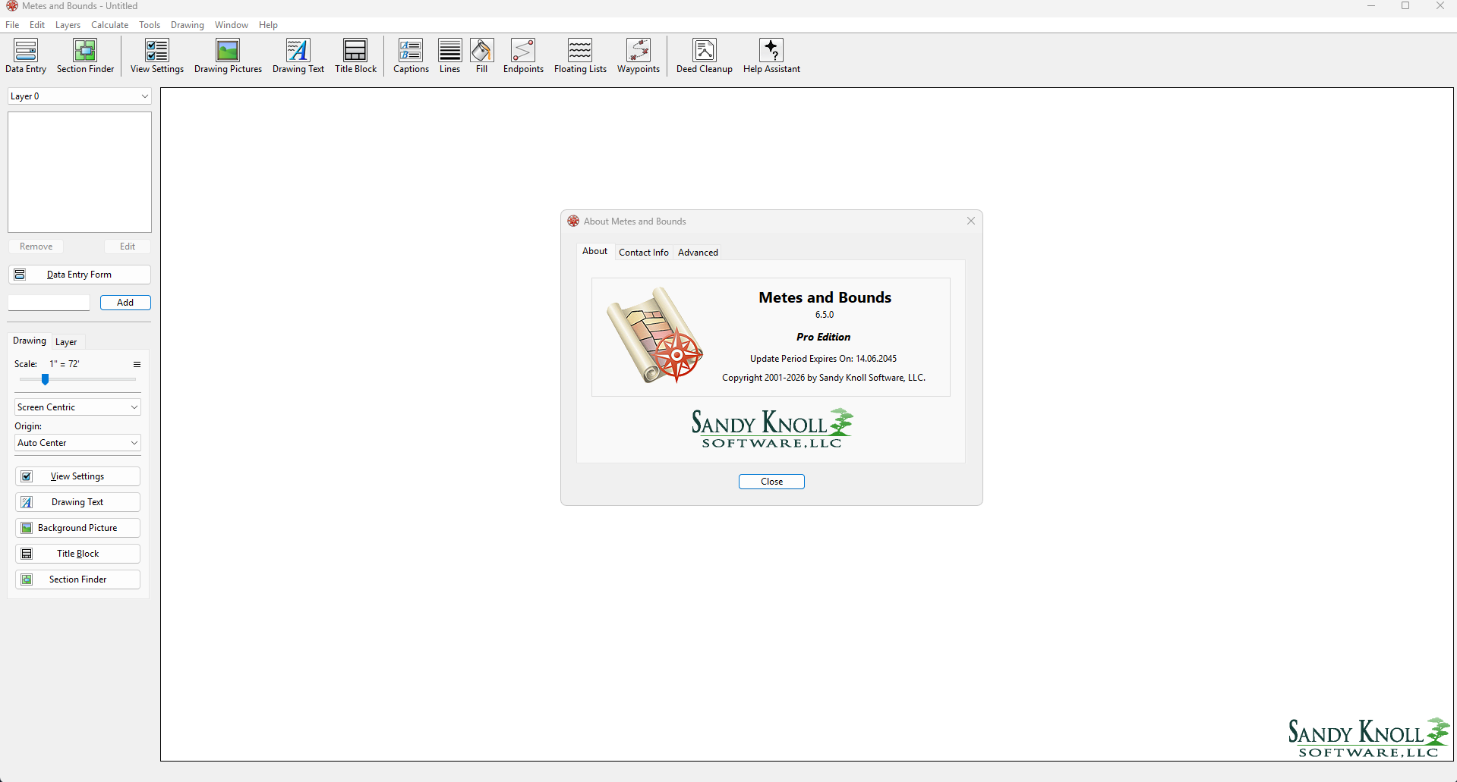The width and height of the screenshot is (1457, 782).
Task: Expand the Layer 0 dropdown
Action: tap(80, 96)
